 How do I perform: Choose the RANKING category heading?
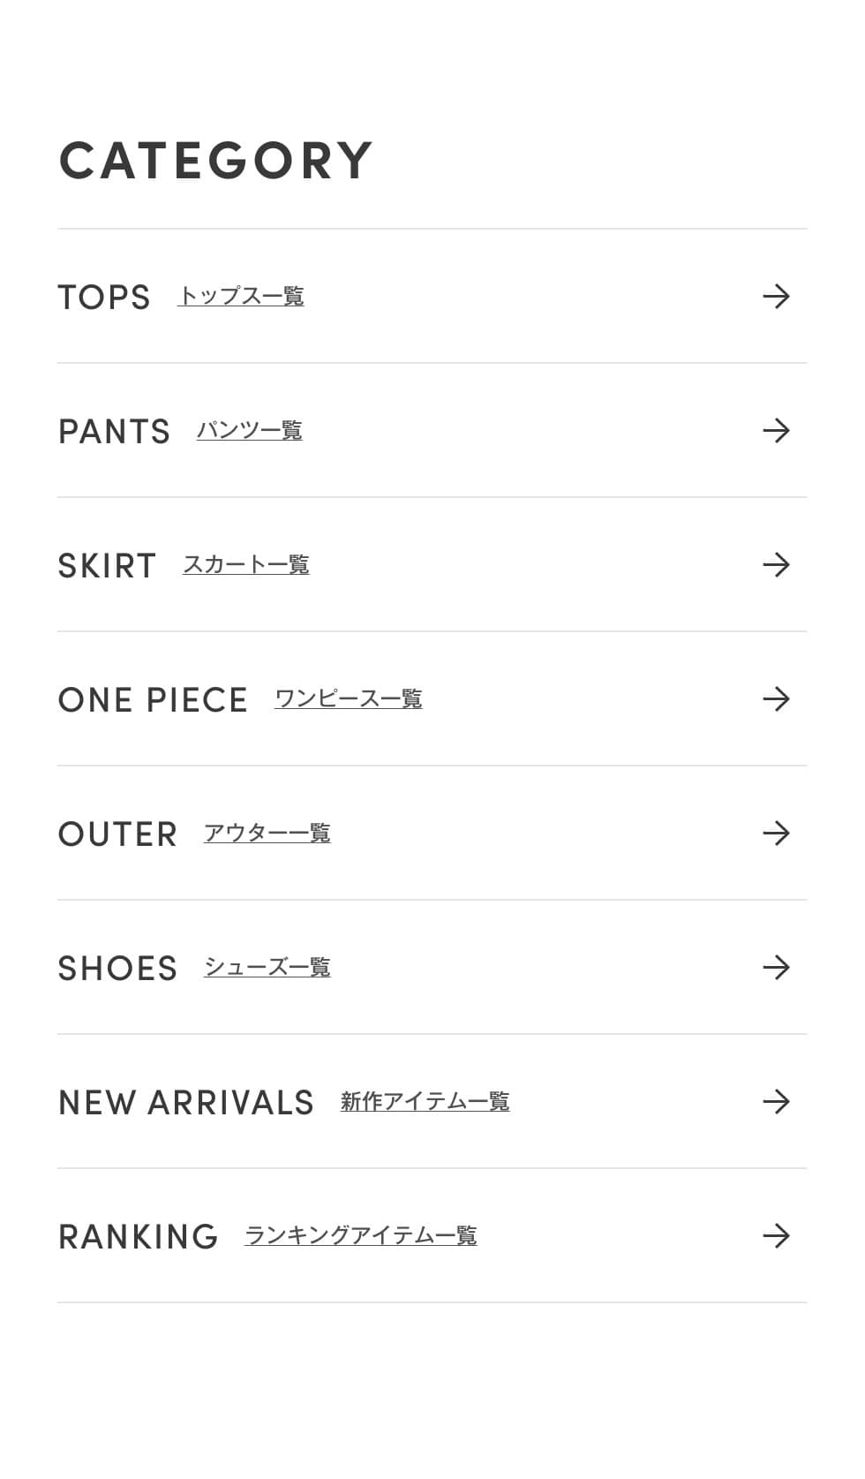pyautogui.click(x=138, y=1237)
